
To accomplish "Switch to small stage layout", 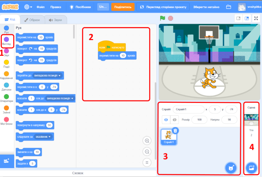I will [x=238, y=18].
